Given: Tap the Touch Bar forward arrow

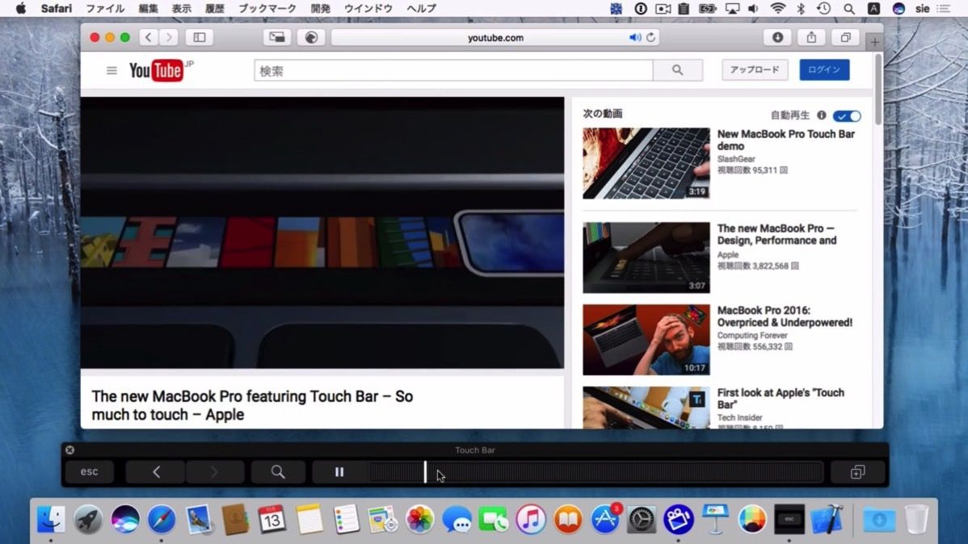Looking at the screenshot, I should click(x=214, y=472).
